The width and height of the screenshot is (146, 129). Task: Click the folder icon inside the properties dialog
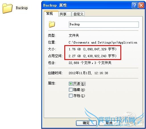pos(52,24)
